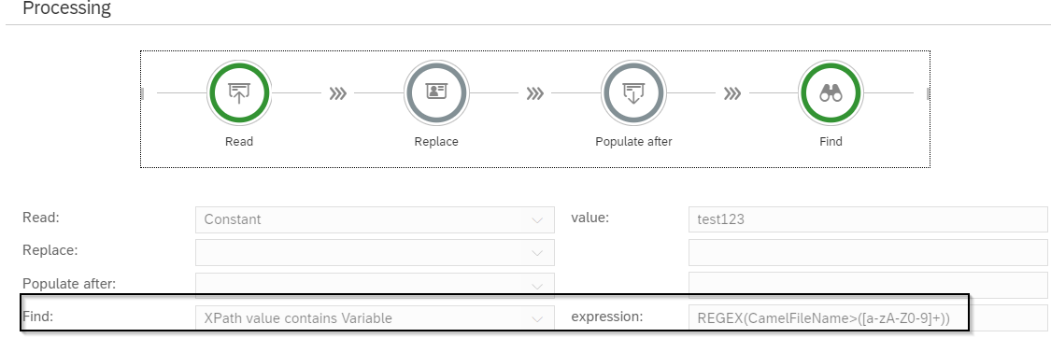Open the Read dropdown showing Constant
The height and width of the screenshot is (338, 1051).
375,219
